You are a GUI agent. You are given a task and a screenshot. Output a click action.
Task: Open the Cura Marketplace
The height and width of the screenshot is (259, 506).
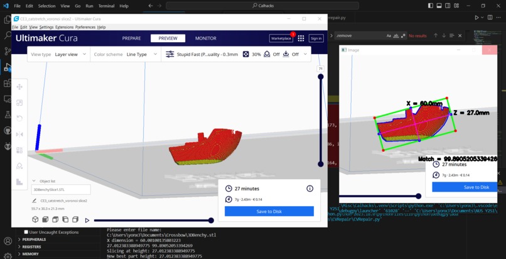pyautogui.click(x=281, y=38)
